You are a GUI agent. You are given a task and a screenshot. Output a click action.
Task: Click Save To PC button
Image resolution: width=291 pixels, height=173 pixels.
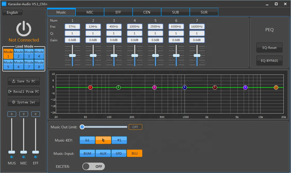[x=24, y=81]
